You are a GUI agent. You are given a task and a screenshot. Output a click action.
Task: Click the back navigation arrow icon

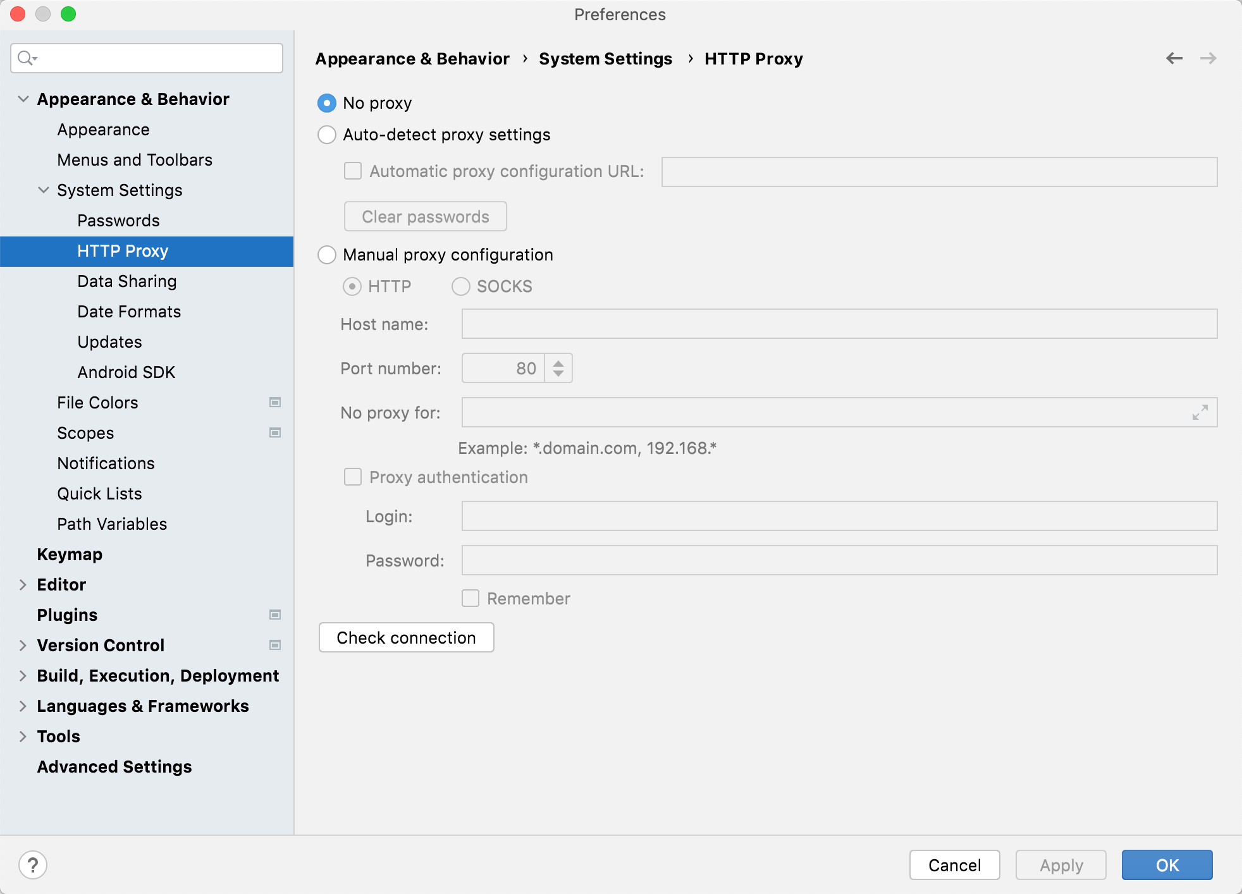click(x=1174, y=59)
